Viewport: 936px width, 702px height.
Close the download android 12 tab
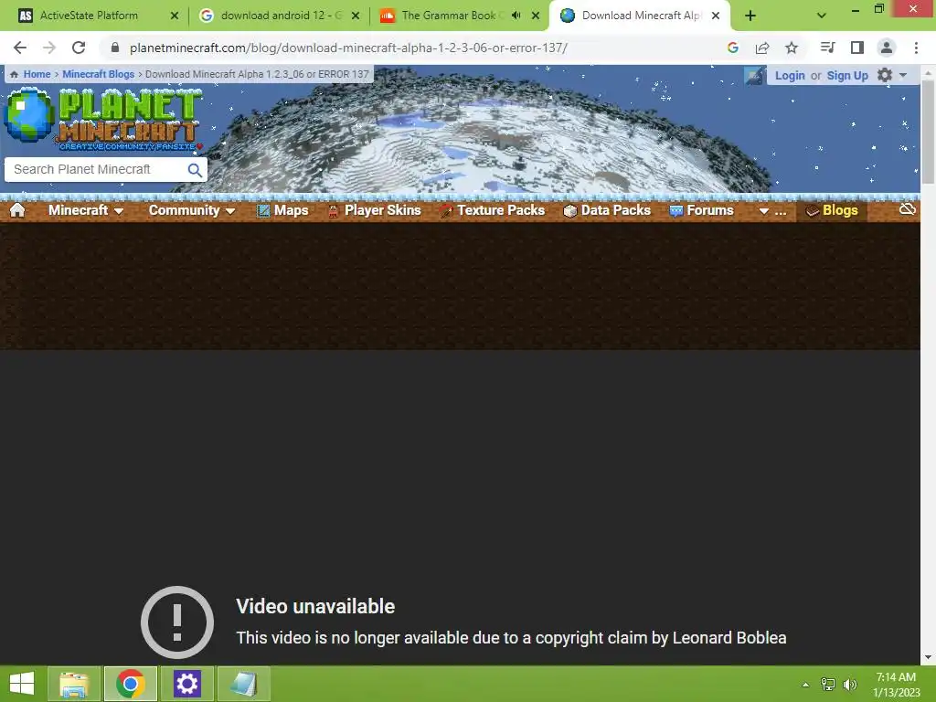[356, 16]
